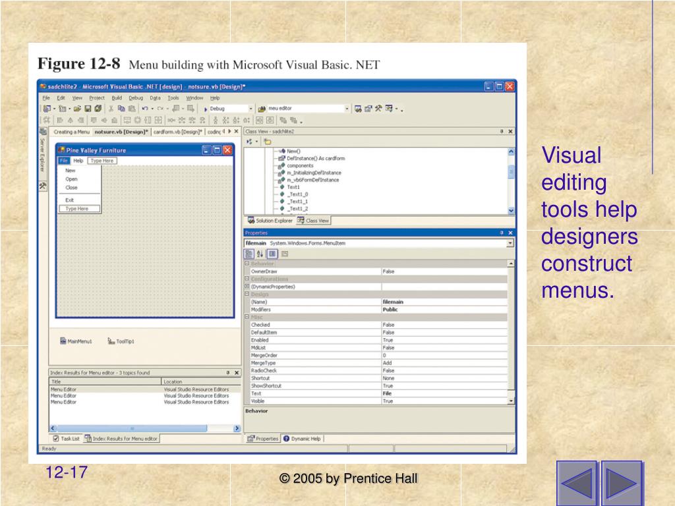The width and height of the screenshot is (675, 506).
Task: Open the Tools menu
Action: point(173,98)
